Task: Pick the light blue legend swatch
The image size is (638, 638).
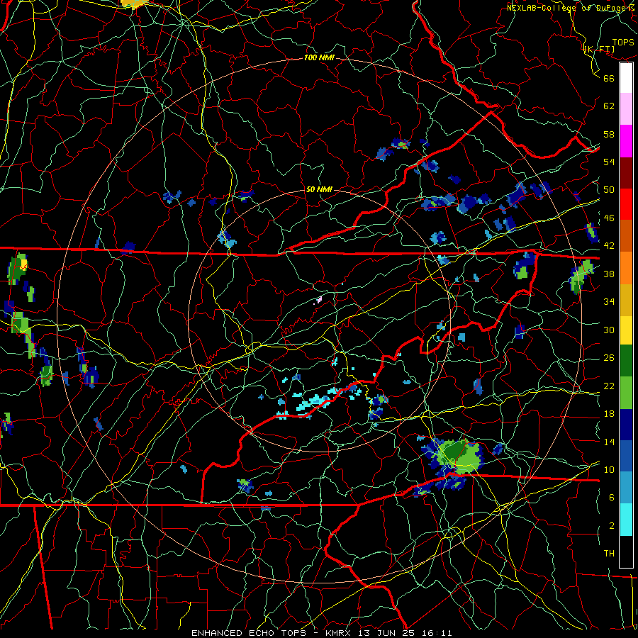Action: click(626, 488)
